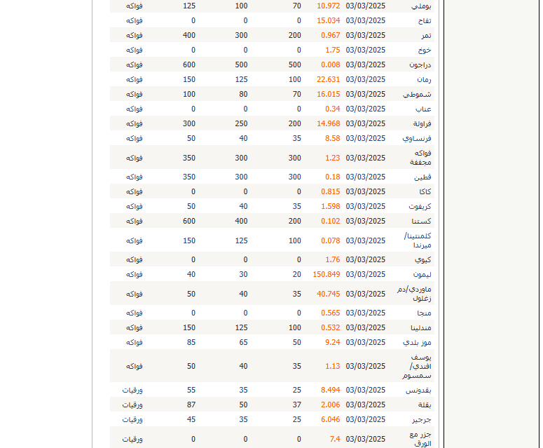543x448 pixels.
Task: Click the 16.015 value for شموطي
Action: tap(328, 94)
